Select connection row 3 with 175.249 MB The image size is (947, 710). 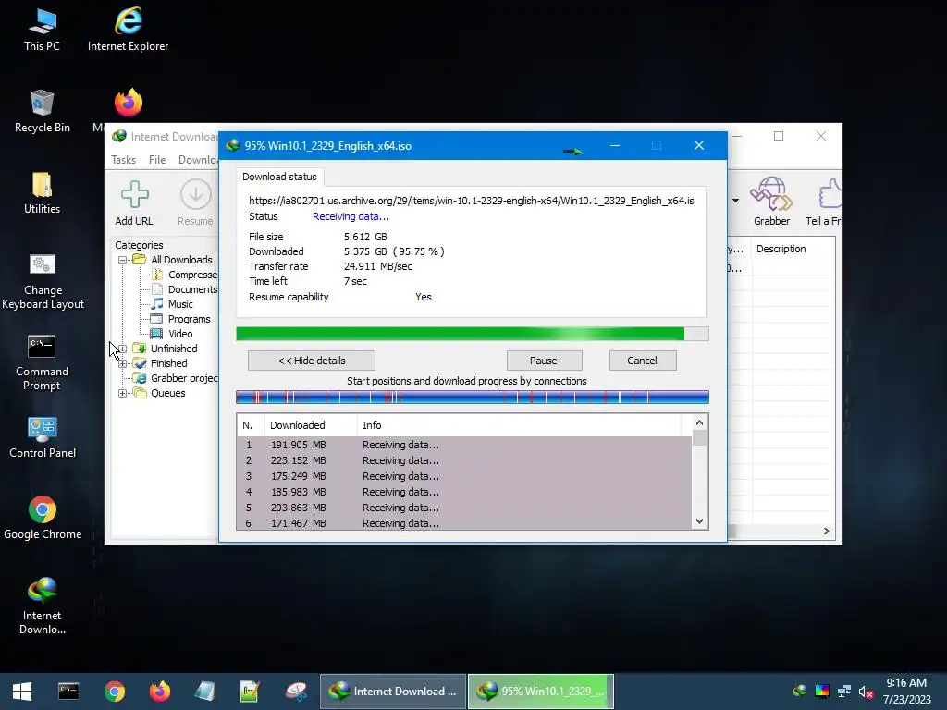pyautogui.click(x=464, y=476)
